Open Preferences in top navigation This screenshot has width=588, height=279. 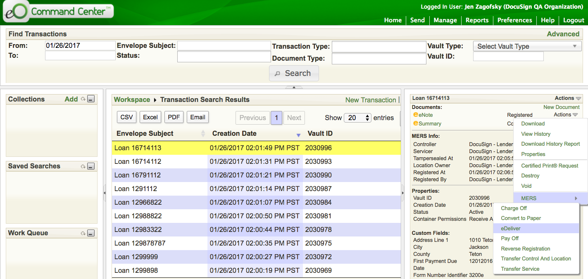[x=514, y=20]
